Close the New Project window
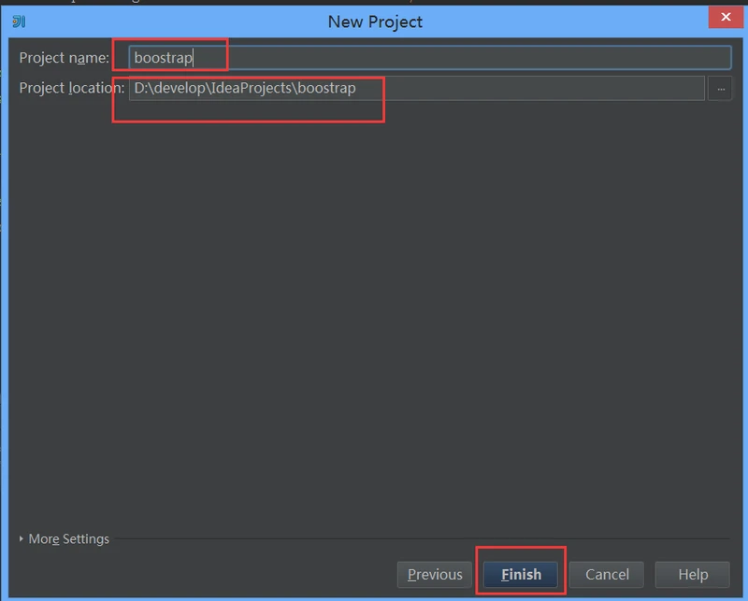Image resolution: width=748 pixels, height=601 pixels. (x=726, y=17)
